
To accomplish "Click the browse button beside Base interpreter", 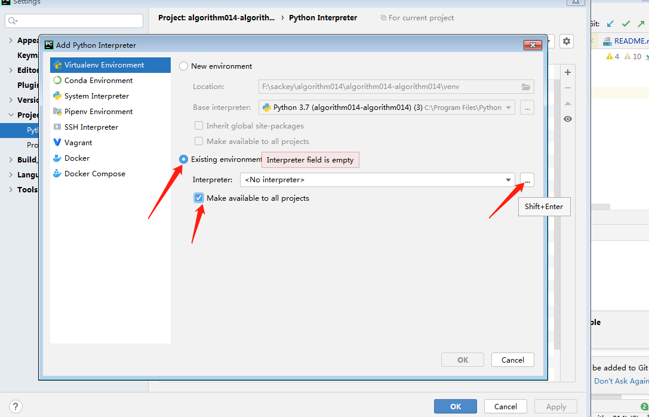I will click(527, 108).
